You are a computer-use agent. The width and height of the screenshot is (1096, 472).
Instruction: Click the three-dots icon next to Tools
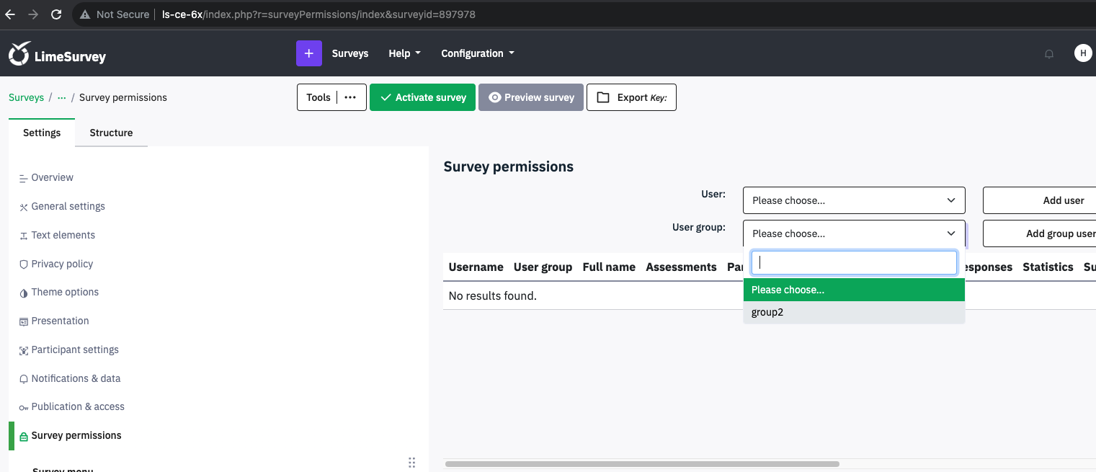coord(350,97)
